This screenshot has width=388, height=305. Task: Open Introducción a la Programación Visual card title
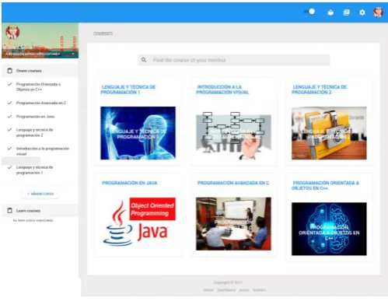222,89
